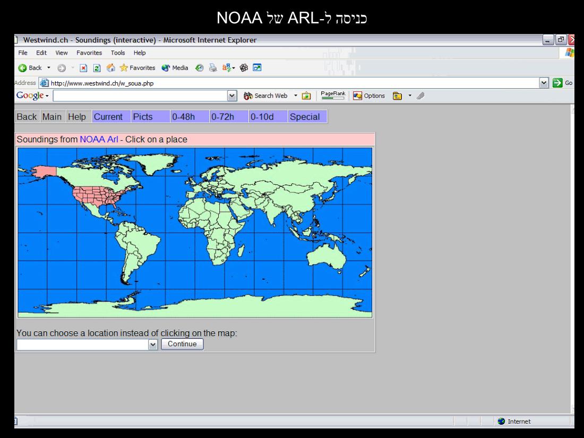Click the Google toolbar Search Web button

click(x=265, y=96)
